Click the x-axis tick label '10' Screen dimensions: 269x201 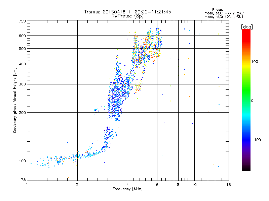tap(194, 185)
